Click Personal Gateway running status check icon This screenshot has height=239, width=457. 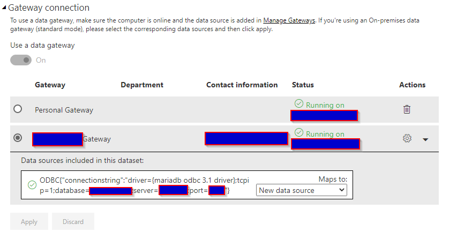[x=299, y=103]
